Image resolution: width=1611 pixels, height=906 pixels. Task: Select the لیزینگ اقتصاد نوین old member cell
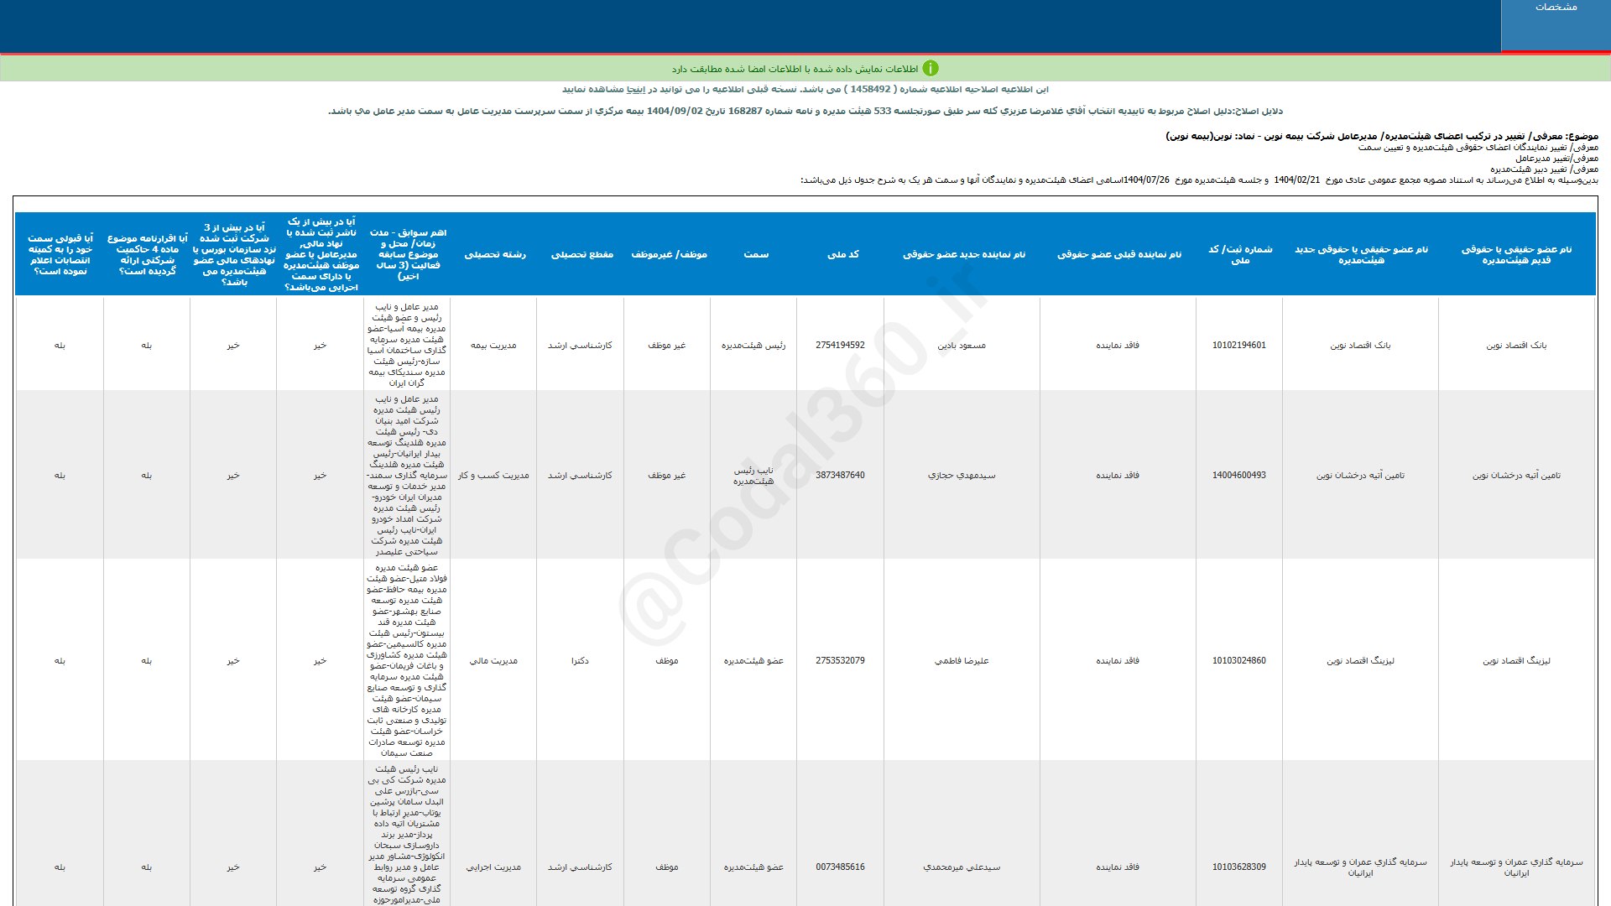tap(1516, 660)
